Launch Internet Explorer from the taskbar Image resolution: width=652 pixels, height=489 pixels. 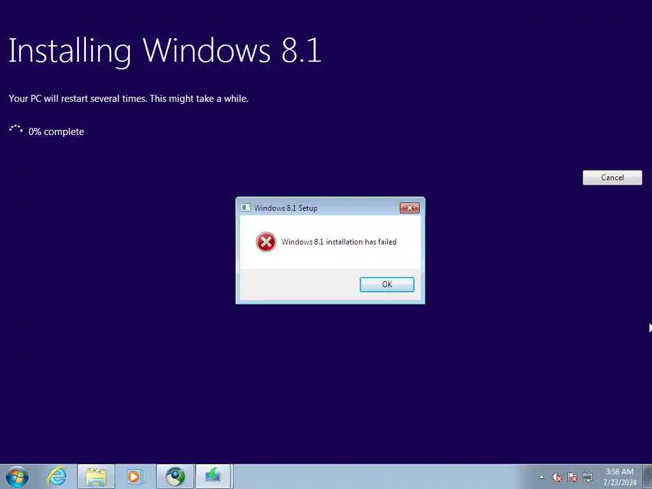(x=57, y=476)
